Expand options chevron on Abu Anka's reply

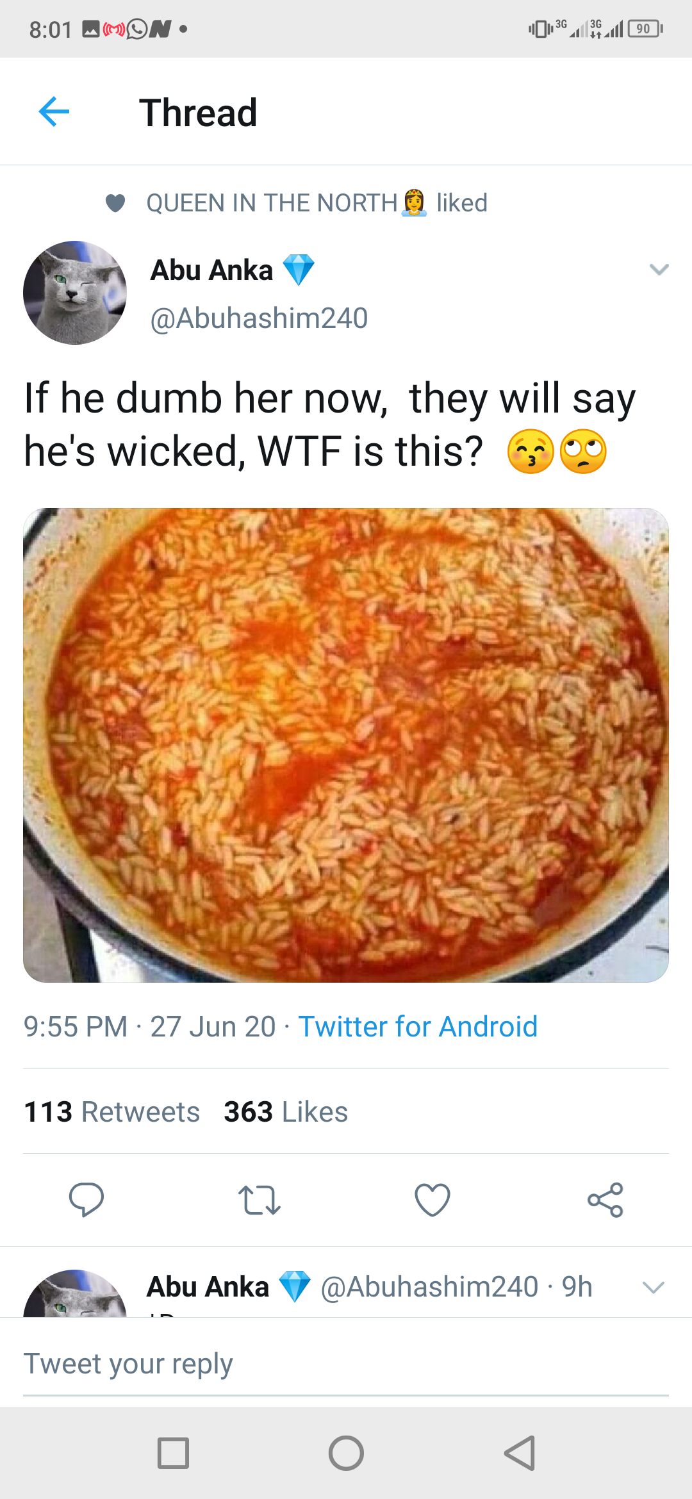pyautogui.click(x=654, y=1288)
